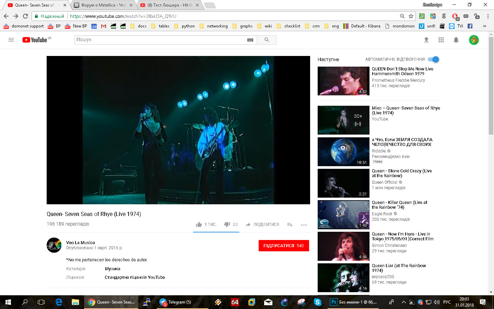Screen dimensions: 494x309
Task: Switch to the Тест Люшера tab
Action: 169,5
